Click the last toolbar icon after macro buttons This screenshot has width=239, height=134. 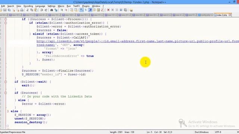click(x=131, y=10)
